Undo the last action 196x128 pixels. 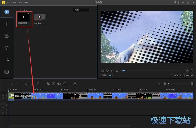pos(11,84)
